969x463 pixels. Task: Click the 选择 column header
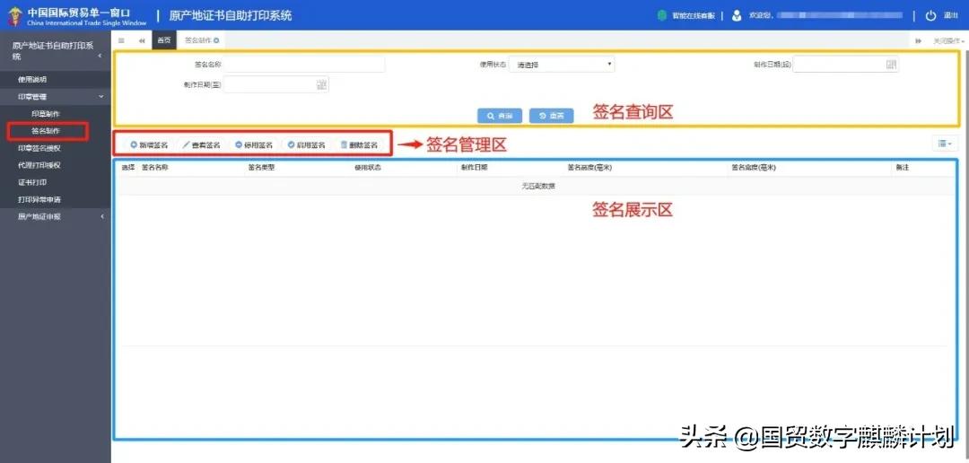tap(128, 168)
